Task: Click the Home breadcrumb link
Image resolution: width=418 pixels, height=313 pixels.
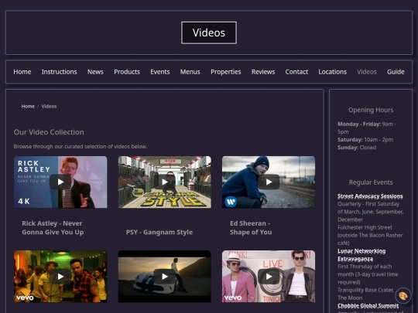Action: pyautogui.click(x=28, y=106)
